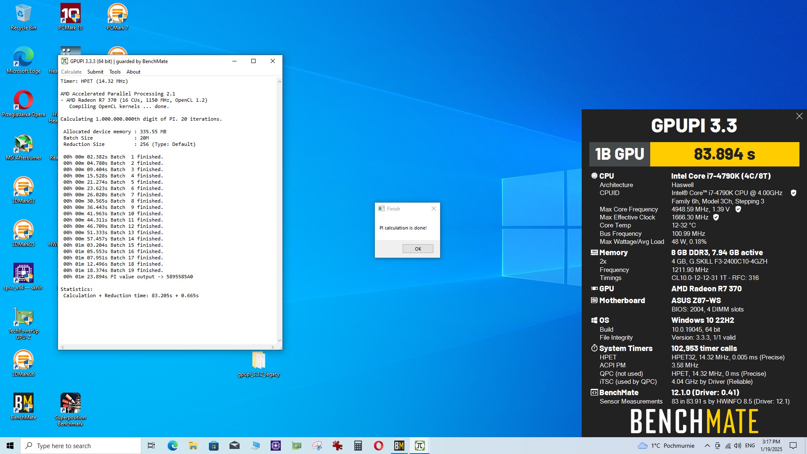Open the Recycle Bin desktop icon
This screenshot has width=807, height=454.
(x=23, y=17)
